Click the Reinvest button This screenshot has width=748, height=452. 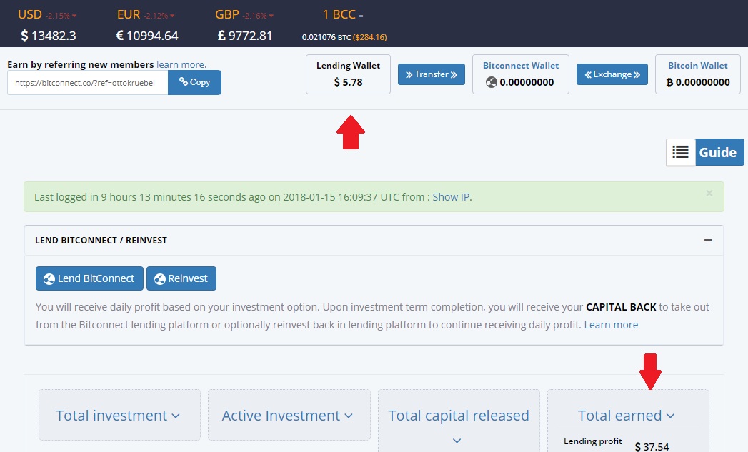(x=181, y=278)
